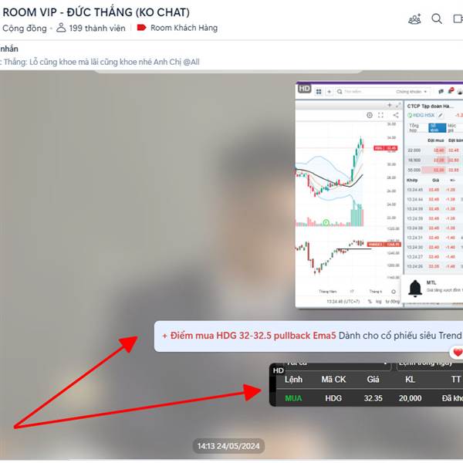Click the chart fullscreen icon

pos(380,115)
